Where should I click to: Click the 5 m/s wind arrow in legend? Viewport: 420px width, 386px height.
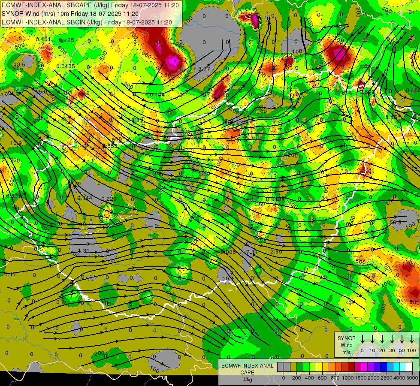click(x=363, y=339)
